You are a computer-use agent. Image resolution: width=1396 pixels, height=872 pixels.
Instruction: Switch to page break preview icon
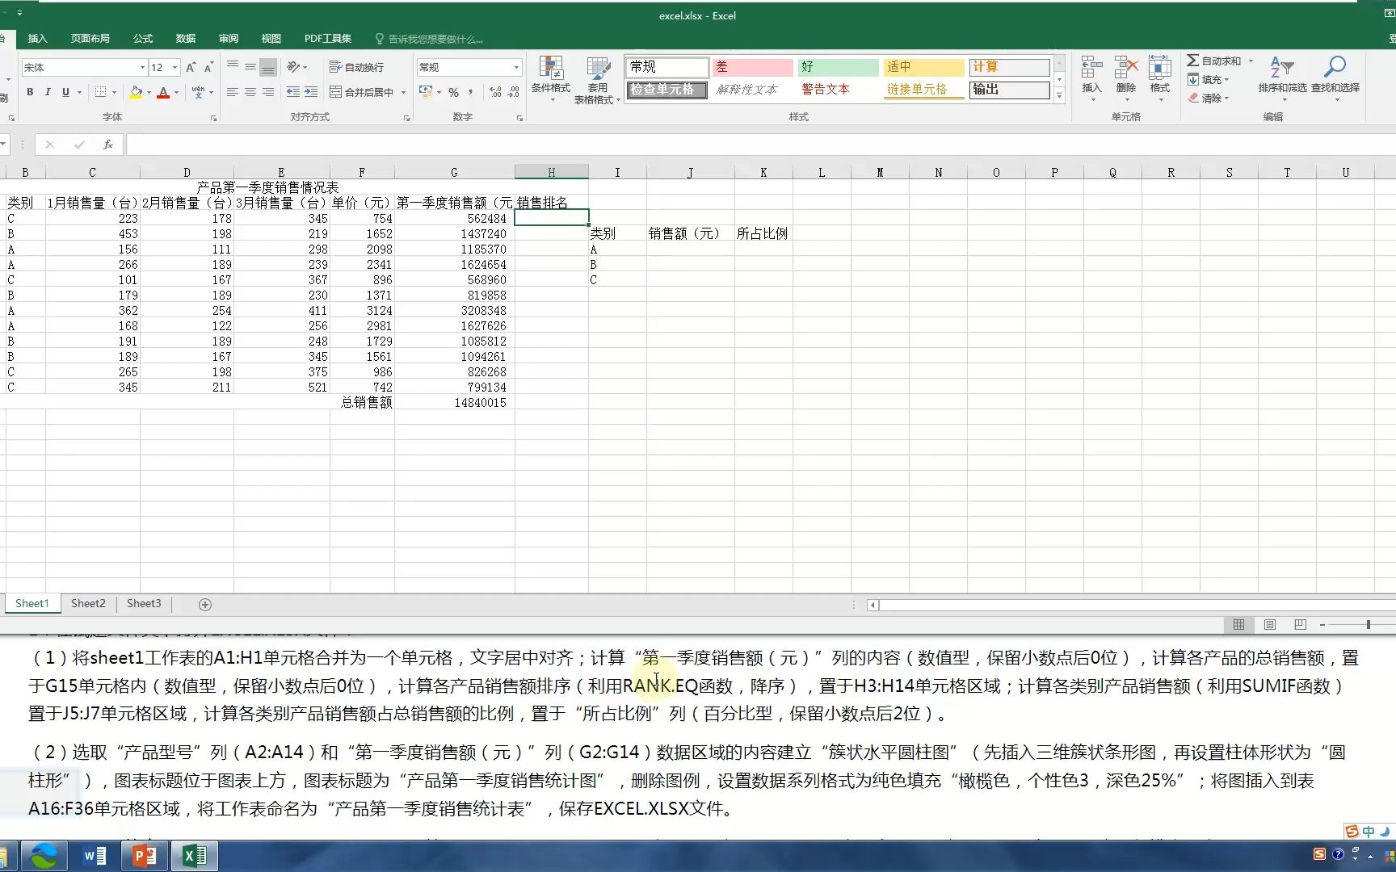(1300, 624)
